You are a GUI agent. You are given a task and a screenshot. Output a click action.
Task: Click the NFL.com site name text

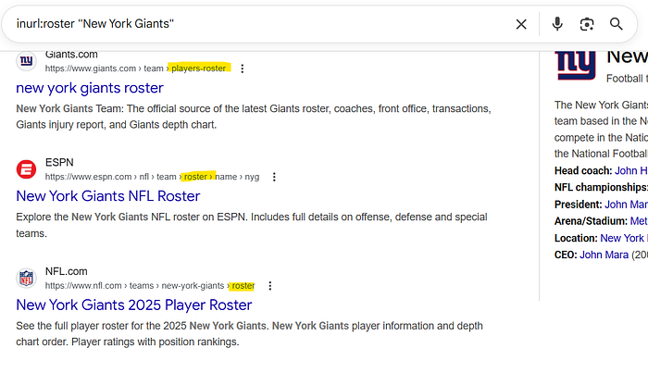point(66,271)
